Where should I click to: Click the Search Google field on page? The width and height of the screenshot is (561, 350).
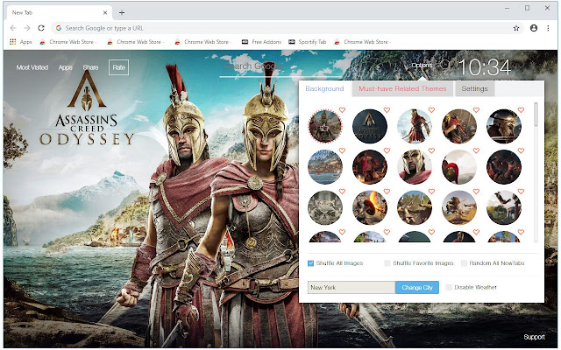[x=279, y=67]
